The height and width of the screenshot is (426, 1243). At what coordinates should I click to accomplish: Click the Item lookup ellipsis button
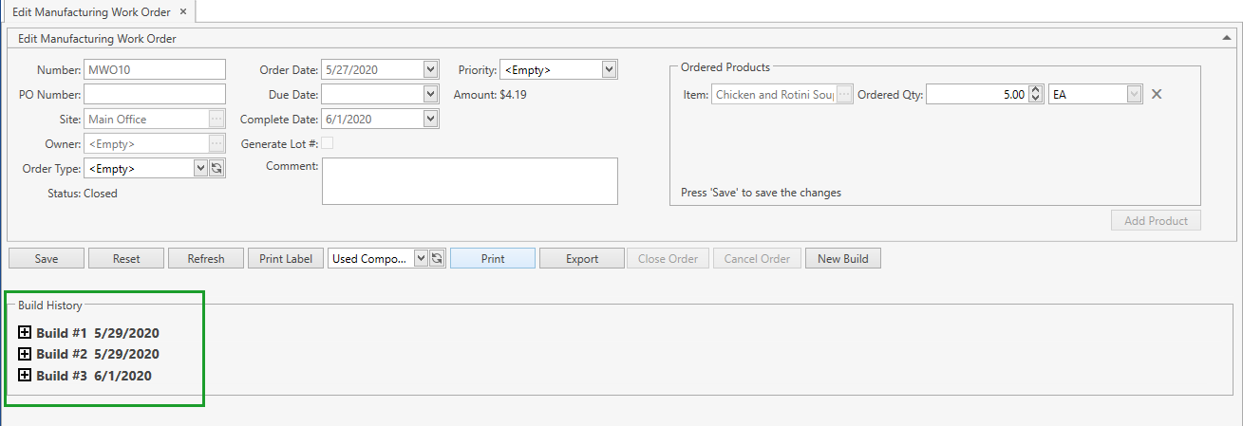(x=844, y=95)
